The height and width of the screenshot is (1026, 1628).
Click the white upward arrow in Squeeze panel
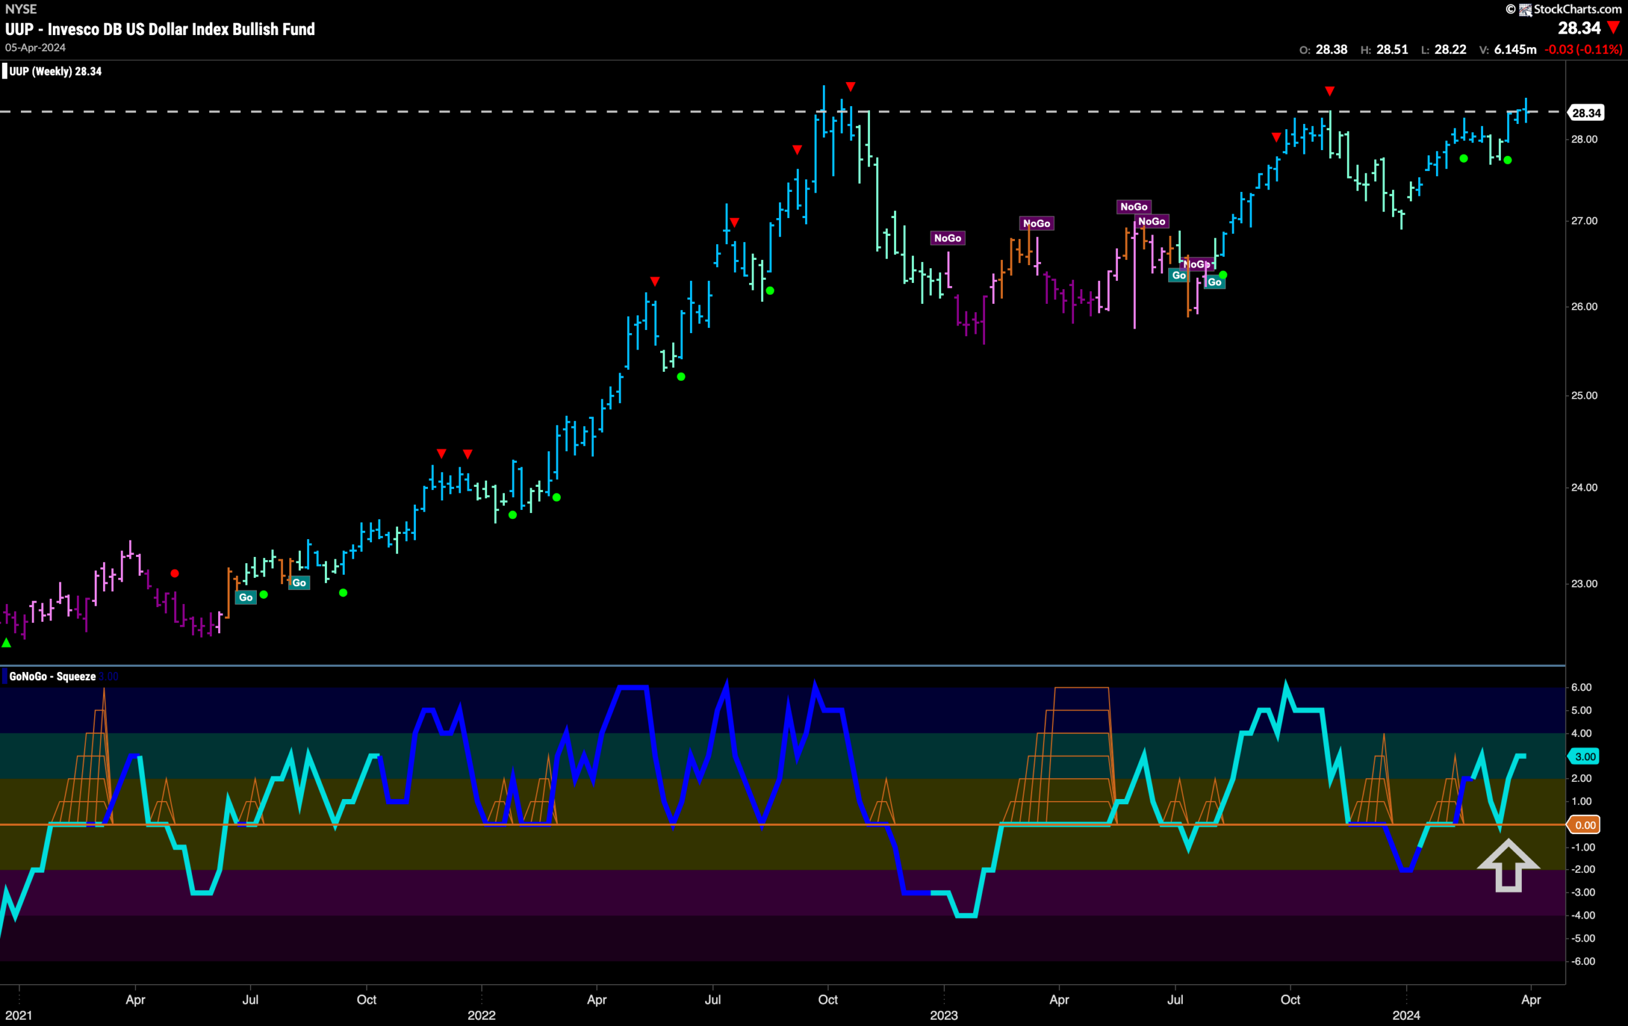[1508, 865]
